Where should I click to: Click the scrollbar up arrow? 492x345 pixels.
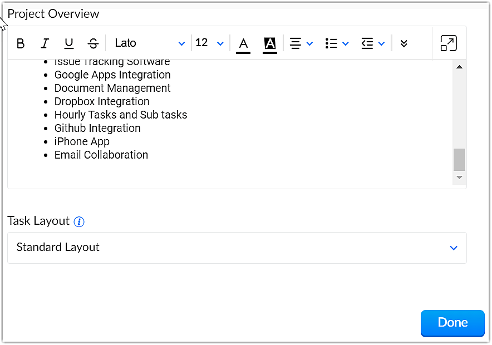(459, 67)
